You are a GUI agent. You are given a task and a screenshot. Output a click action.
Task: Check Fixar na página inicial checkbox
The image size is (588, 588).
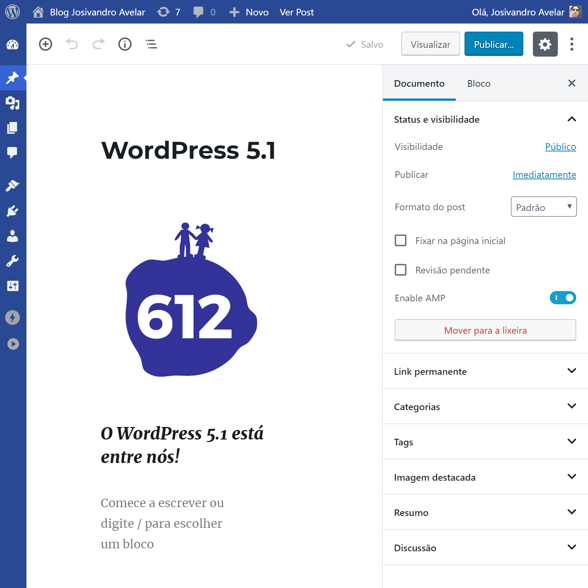pyautogui.click(x=401, y=240)
